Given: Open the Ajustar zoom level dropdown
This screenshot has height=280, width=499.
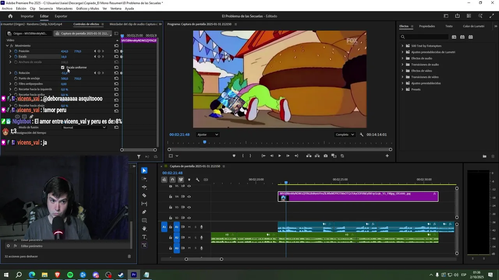Looking at the screenshot, I should (x=207, y=135).
